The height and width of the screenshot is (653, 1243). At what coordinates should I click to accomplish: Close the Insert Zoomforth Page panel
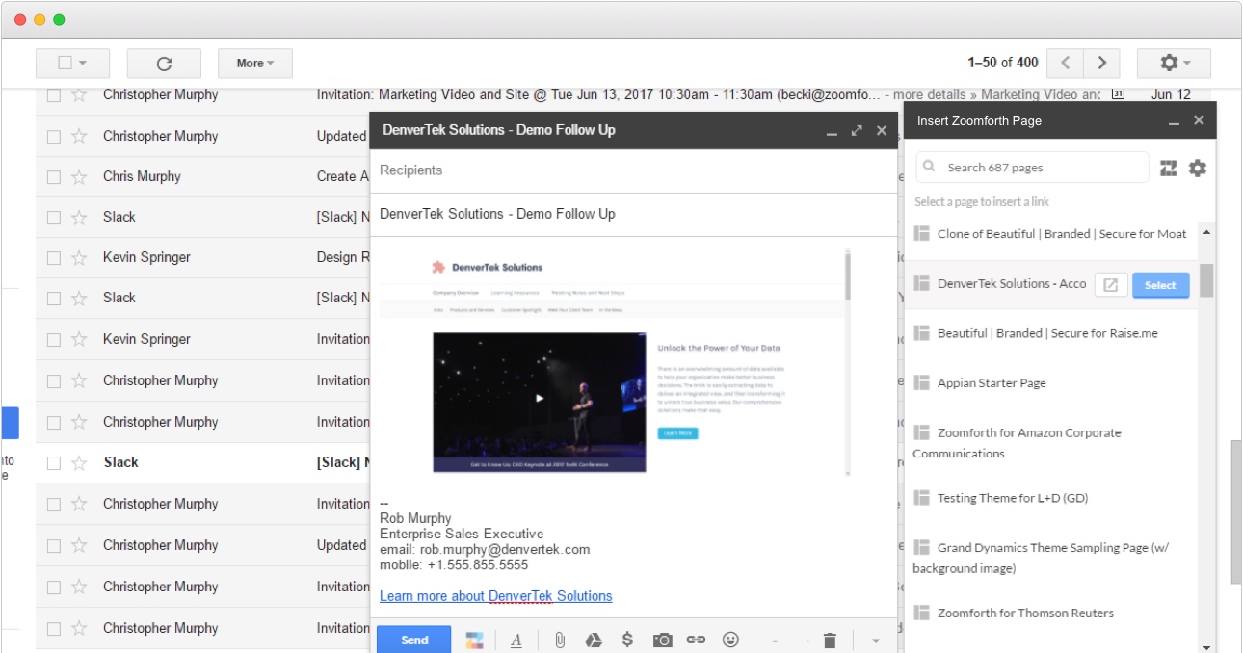tap(1199, 120)
